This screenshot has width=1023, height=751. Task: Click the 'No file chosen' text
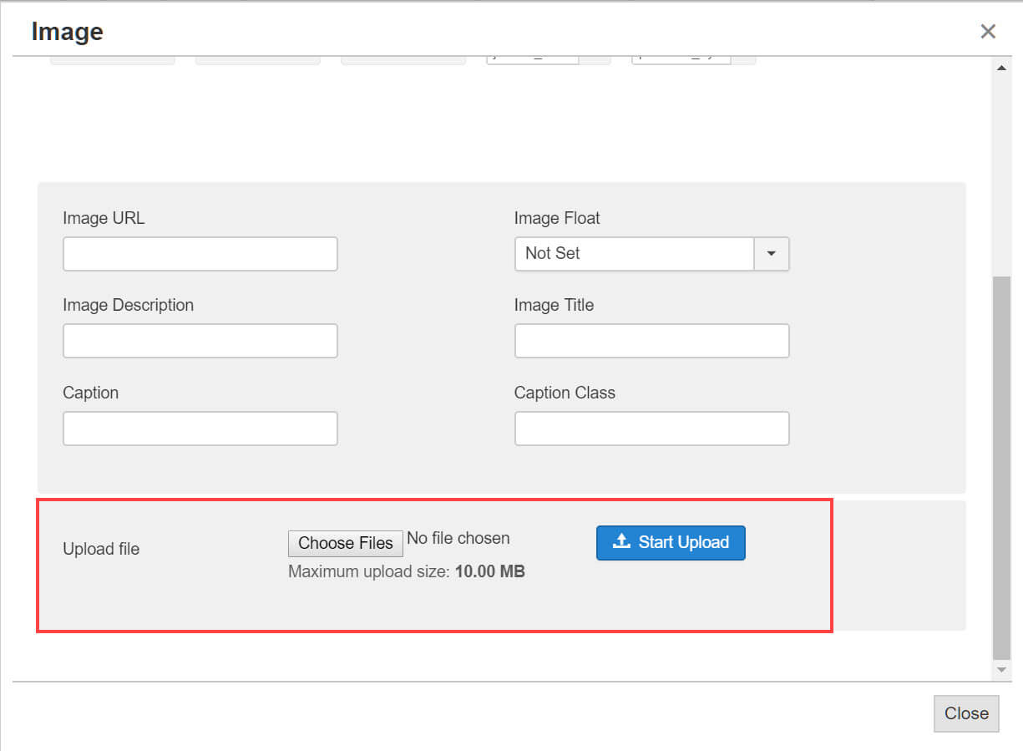coord(458,539)
